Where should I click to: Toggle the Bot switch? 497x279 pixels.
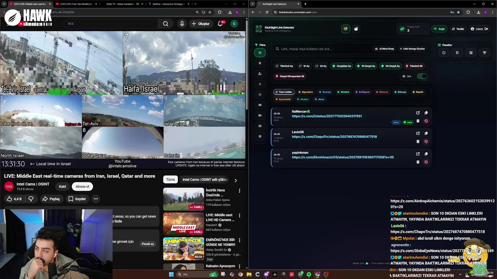422,76
